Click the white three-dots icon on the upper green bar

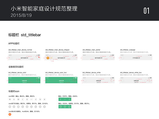(65, 99)
